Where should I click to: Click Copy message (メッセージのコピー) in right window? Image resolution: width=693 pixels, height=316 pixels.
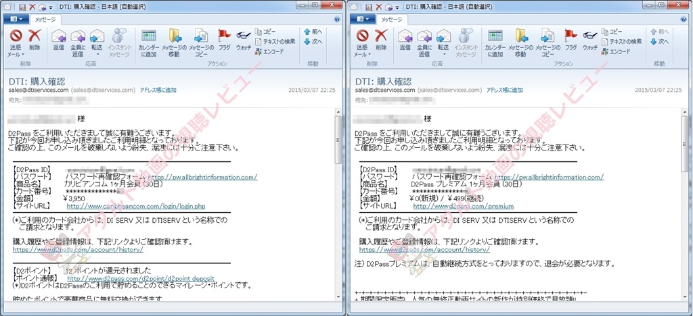[548, 43]
